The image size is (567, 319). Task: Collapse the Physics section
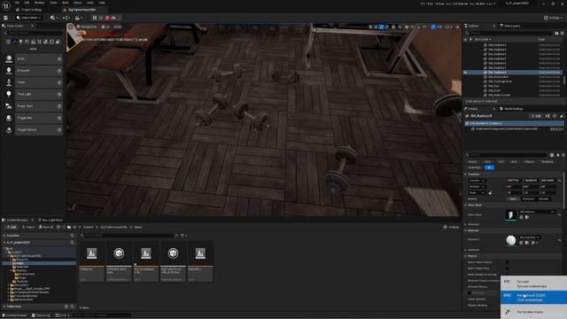tap(466, 256)
